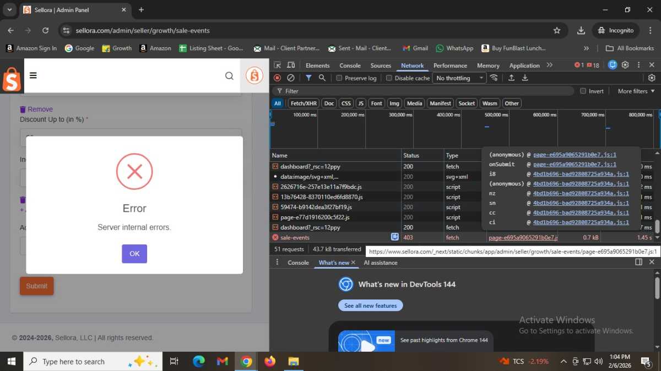Check the Disable cache option
Viewport: 661px width, 371px height.
(389, 78)
